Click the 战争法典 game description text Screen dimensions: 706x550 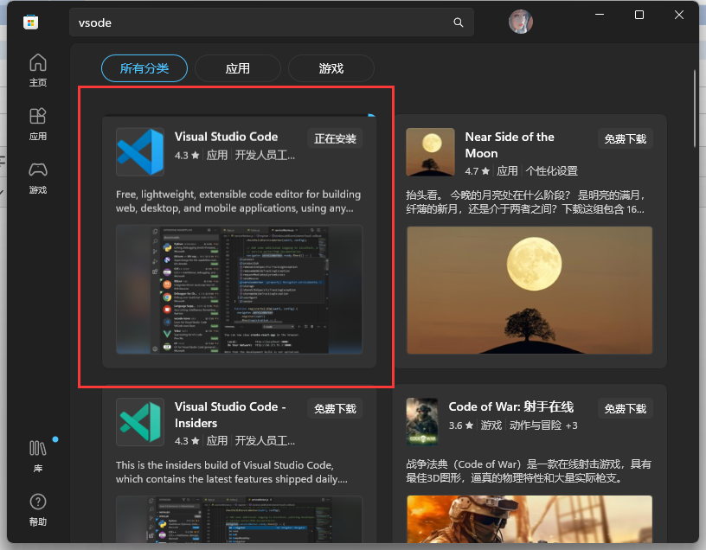[529, 470]
